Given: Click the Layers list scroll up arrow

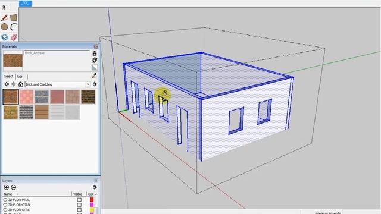Looking at the screenshot, I should [x=96, y=194].
